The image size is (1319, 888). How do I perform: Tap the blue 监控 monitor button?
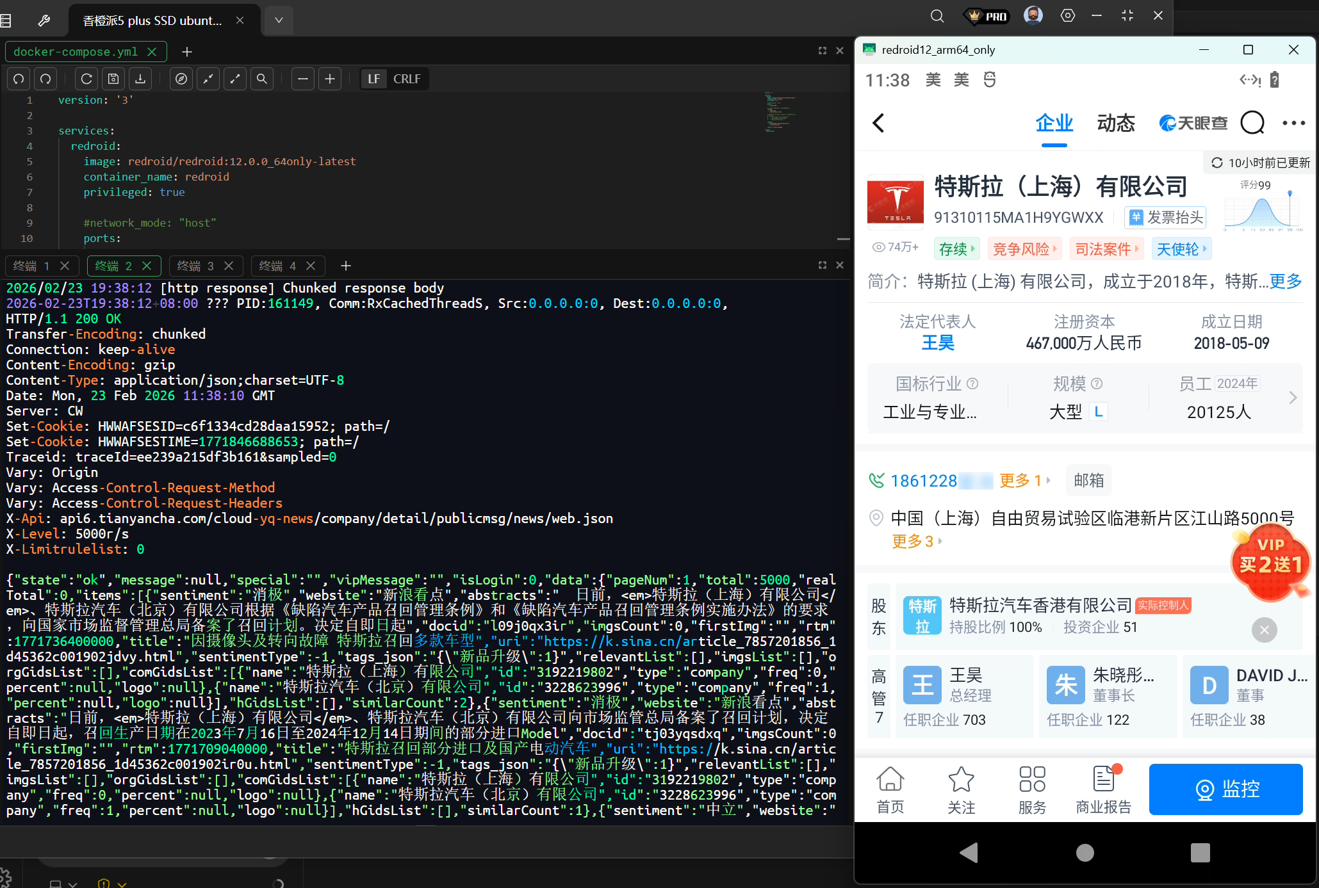(1226, 789)
